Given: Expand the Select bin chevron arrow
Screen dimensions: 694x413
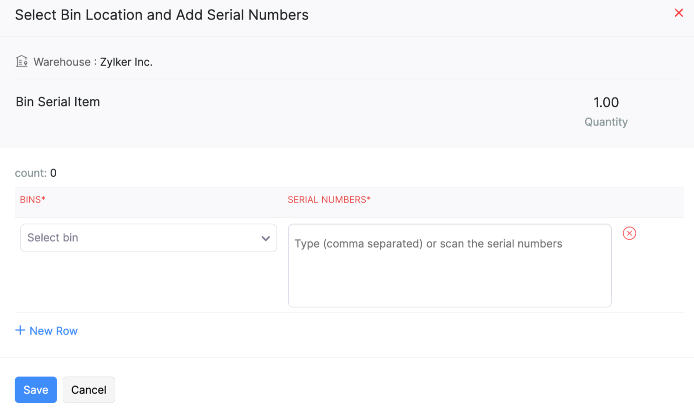Looking at the screenshot, I should coord(265,238).
